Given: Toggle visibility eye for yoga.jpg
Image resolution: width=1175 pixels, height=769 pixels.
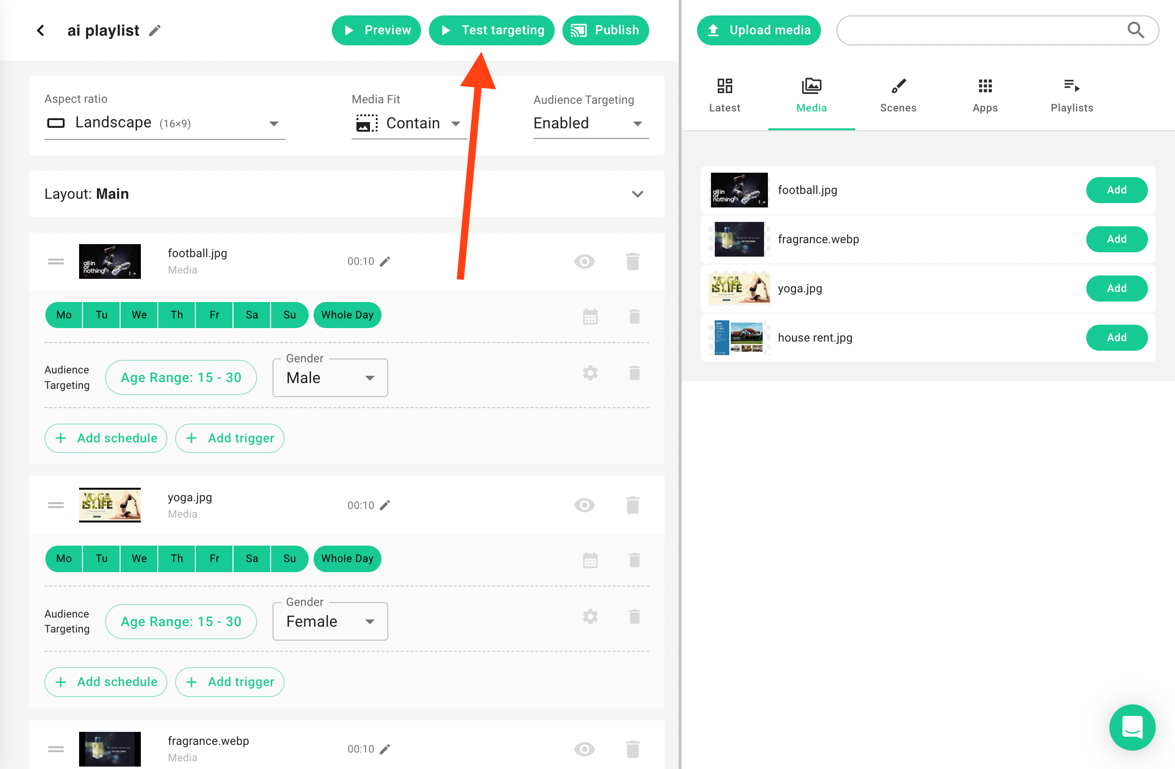Looking at the screenshot, I should click(x=584, y=505).
